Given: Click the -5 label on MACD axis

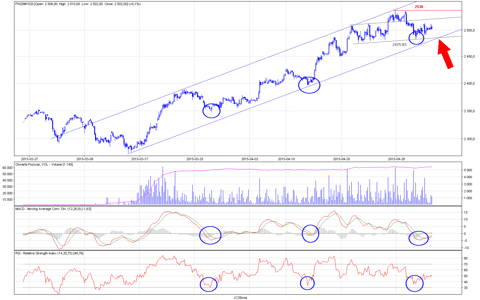Looking at the screenshot, I should (x=465, y=241).
